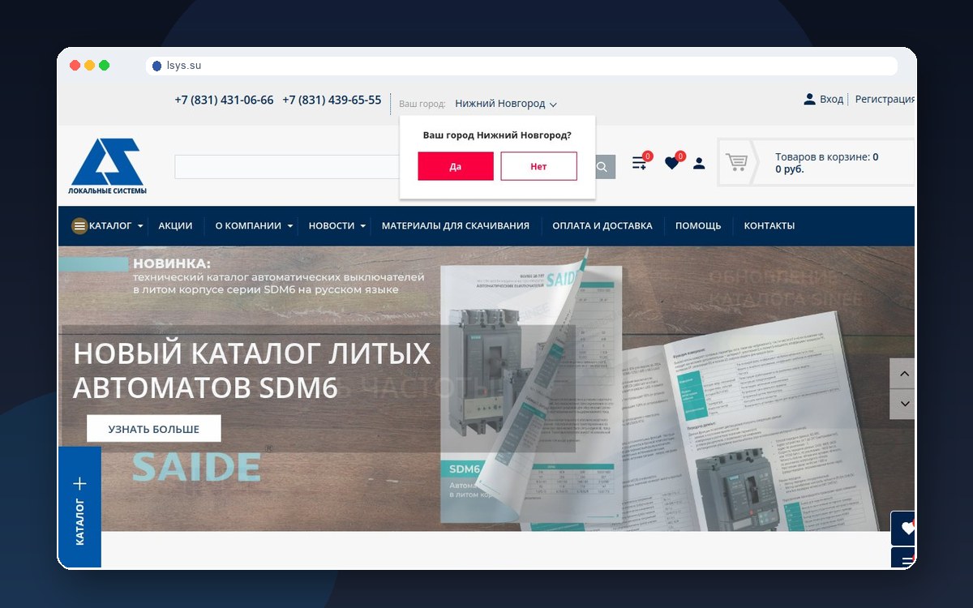
Task: Click the site favicon in address bar
Action: pyautogui.click(x=157, y=66)
